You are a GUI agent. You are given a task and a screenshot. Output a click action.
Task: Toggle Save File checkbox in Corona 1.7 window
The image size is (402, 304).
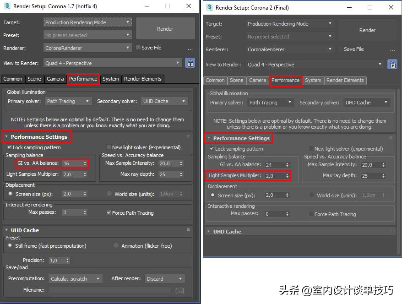tap(138, 48)
